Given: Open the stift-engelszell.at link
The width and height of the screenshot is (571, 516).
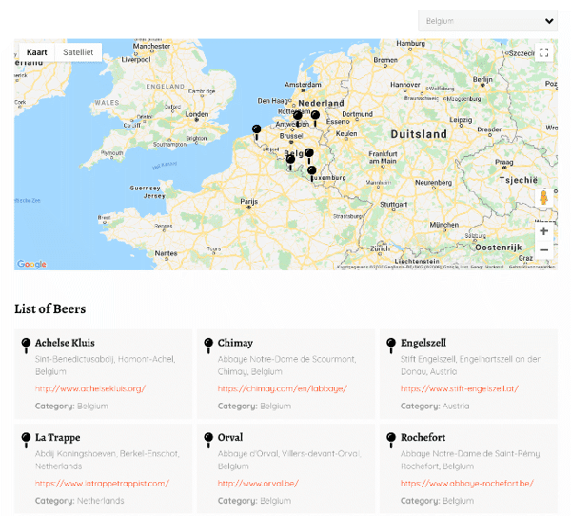Looking at the screenshot, I should (460, 388).
